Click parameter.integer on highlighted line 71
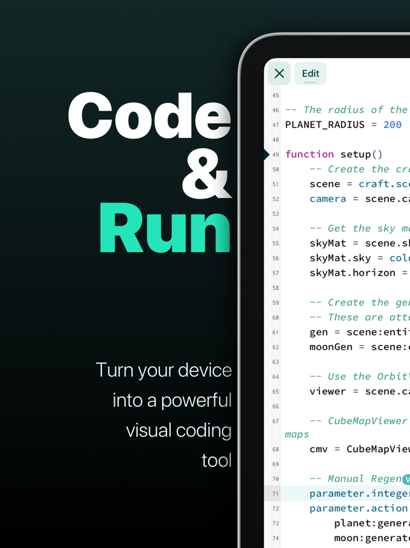The height and width of the screenshot is (548, 410). (359, 494)
